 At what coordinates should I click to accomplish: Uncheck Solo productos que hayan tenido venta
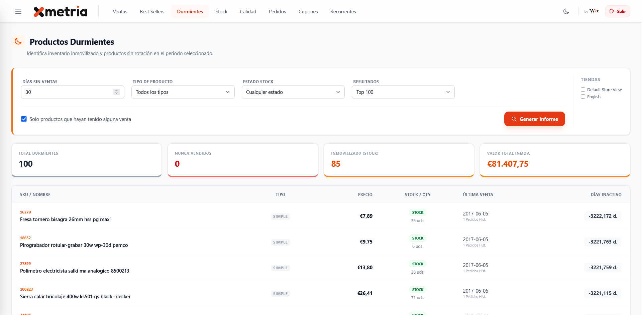[x=24, y=119]
